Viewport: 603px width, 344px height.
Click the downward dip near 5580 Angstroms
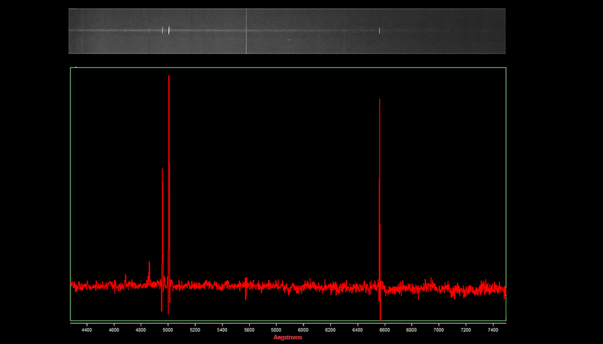[x=246, y=294]
